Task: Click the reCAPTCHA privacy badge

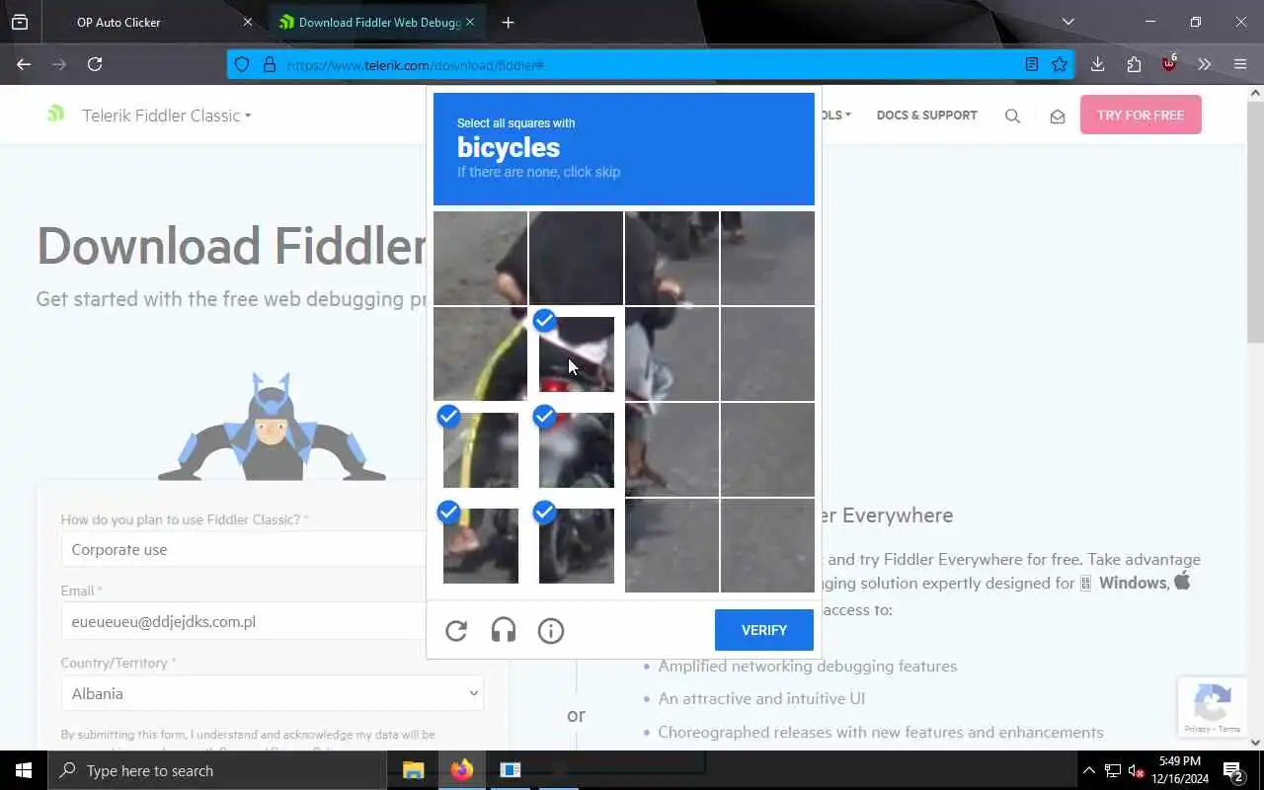Action: tap(1212, 708)
